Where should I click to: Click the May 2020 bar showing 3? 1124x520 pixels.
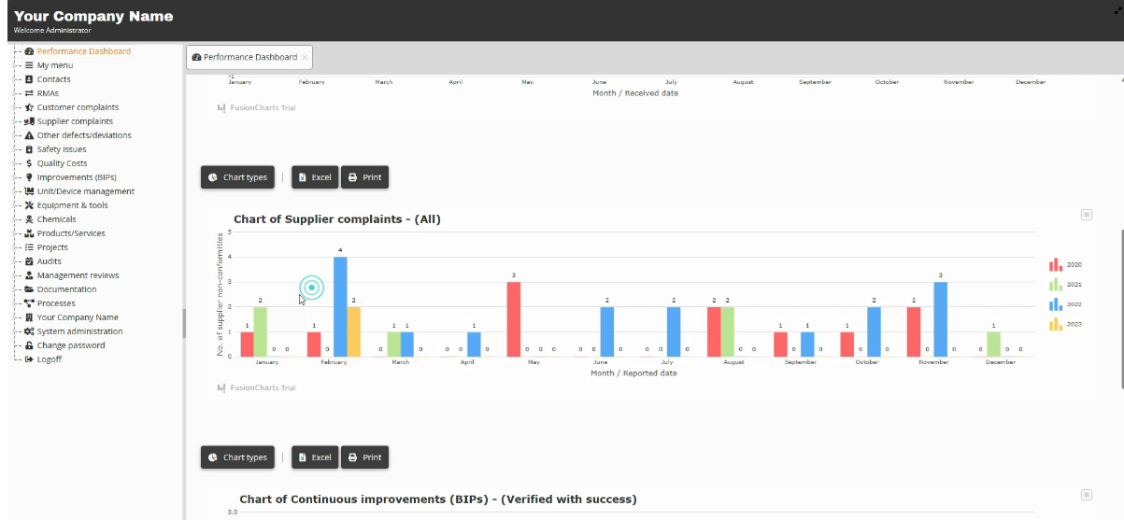(513, 319)
